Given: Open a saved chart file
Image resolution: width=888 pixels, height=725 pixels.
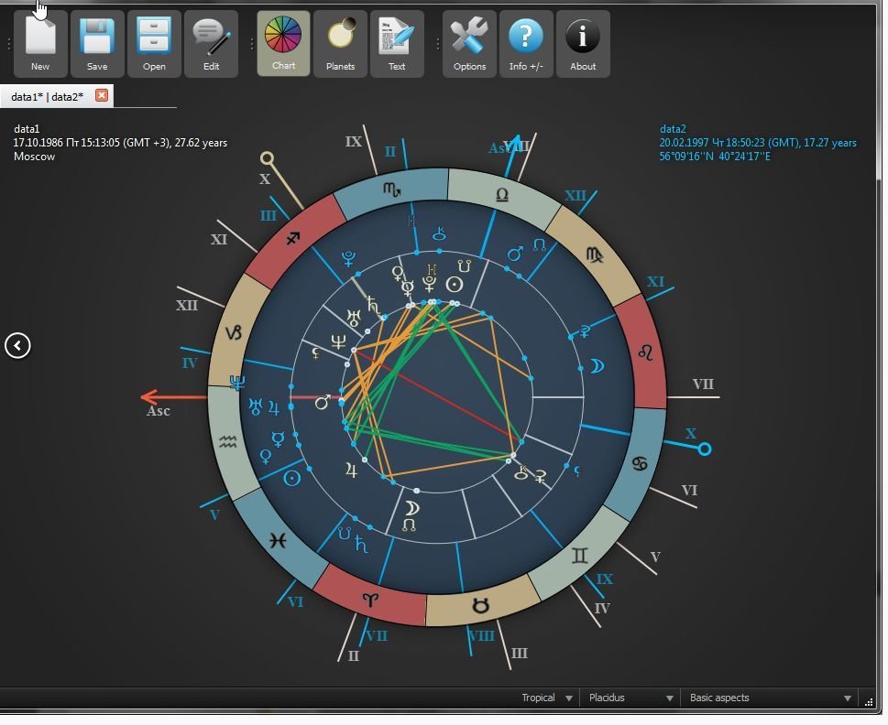Looking at the screenshot, I should (154, 44).
